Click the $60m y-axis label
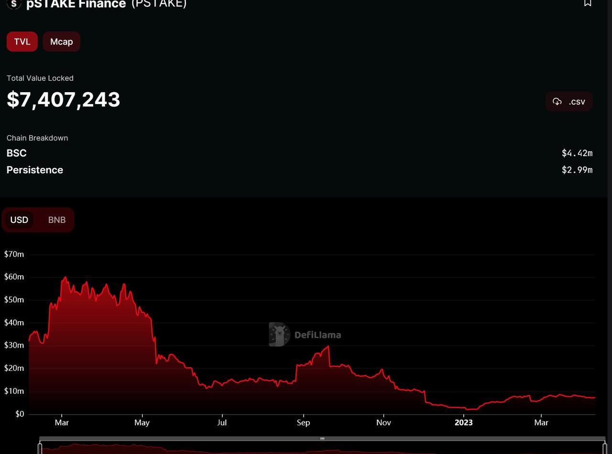The image size is (612, 454). tap(14, 277)
